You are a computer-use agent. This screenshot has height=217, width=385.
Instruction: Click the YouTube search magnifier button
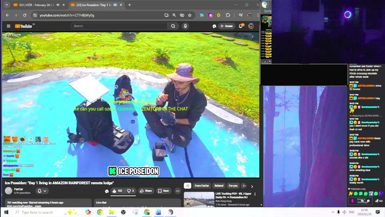[x=173, y=26]
